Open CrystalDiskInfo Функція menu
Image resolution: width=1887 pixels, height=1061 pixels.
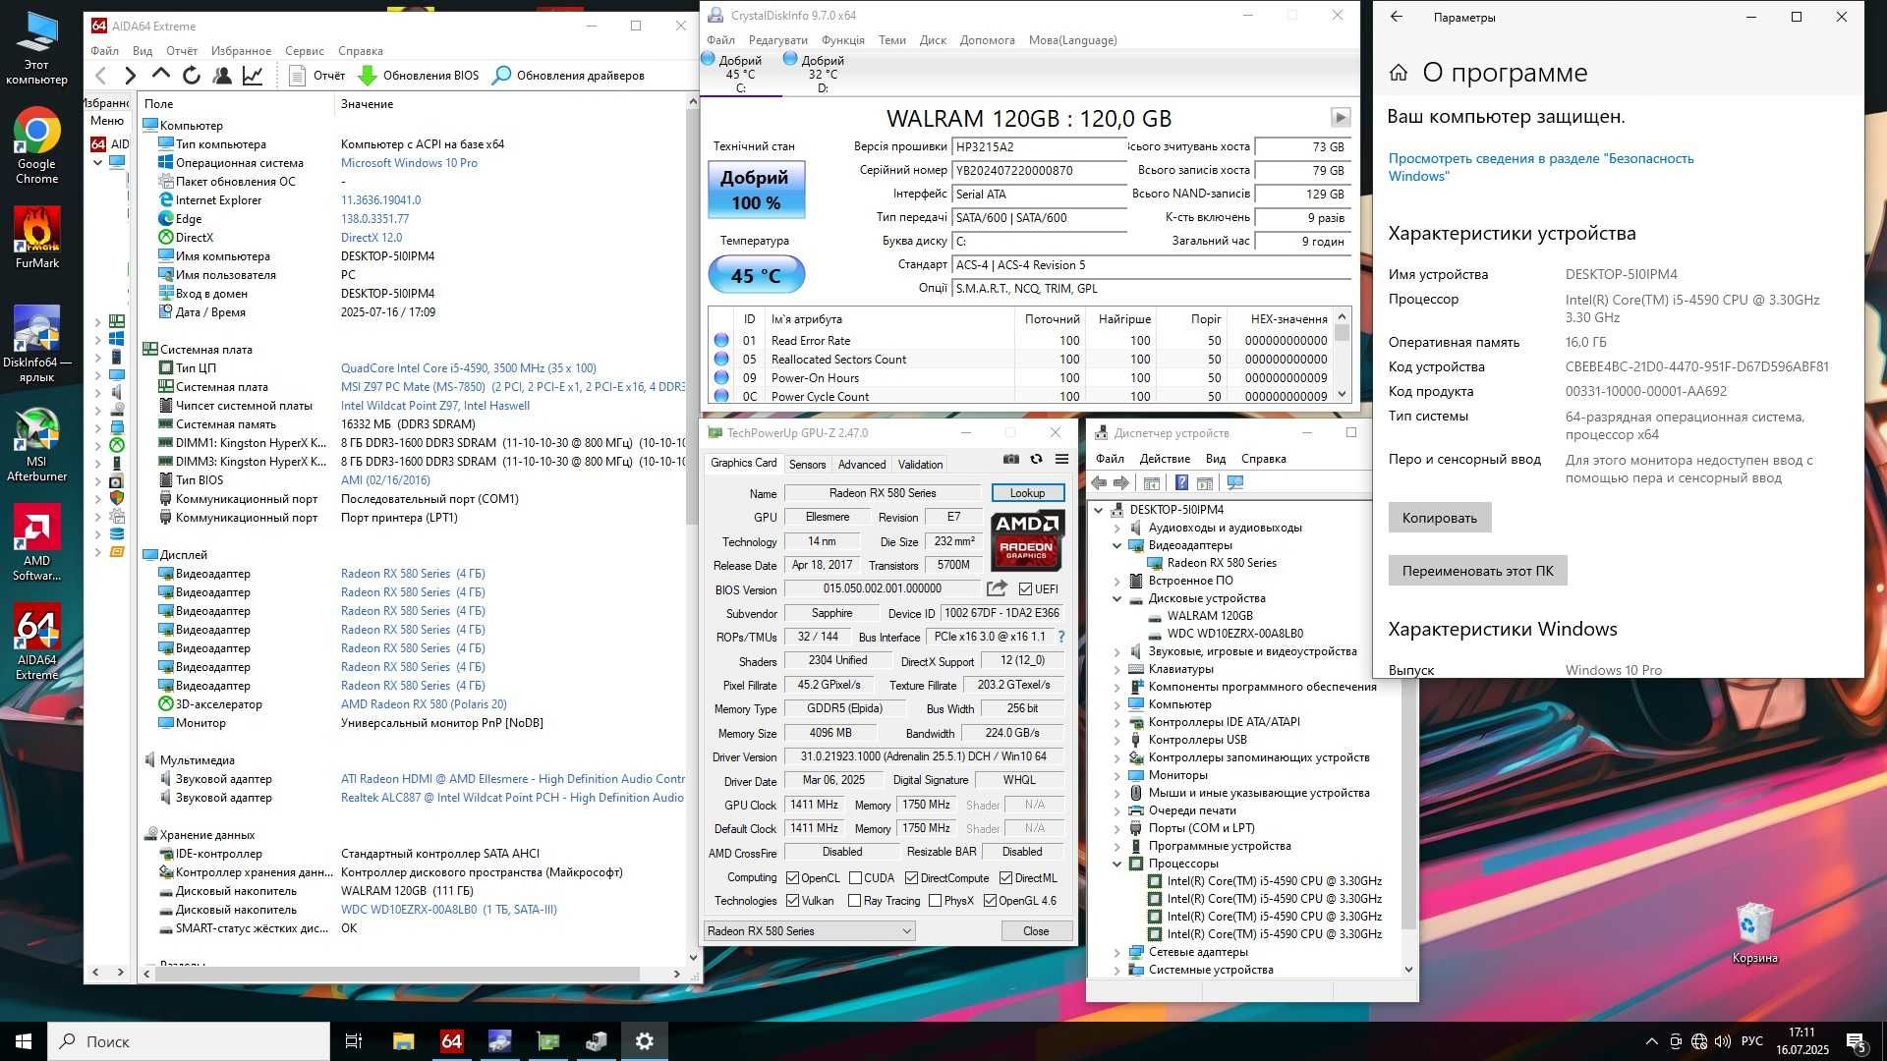pos(842,40)
